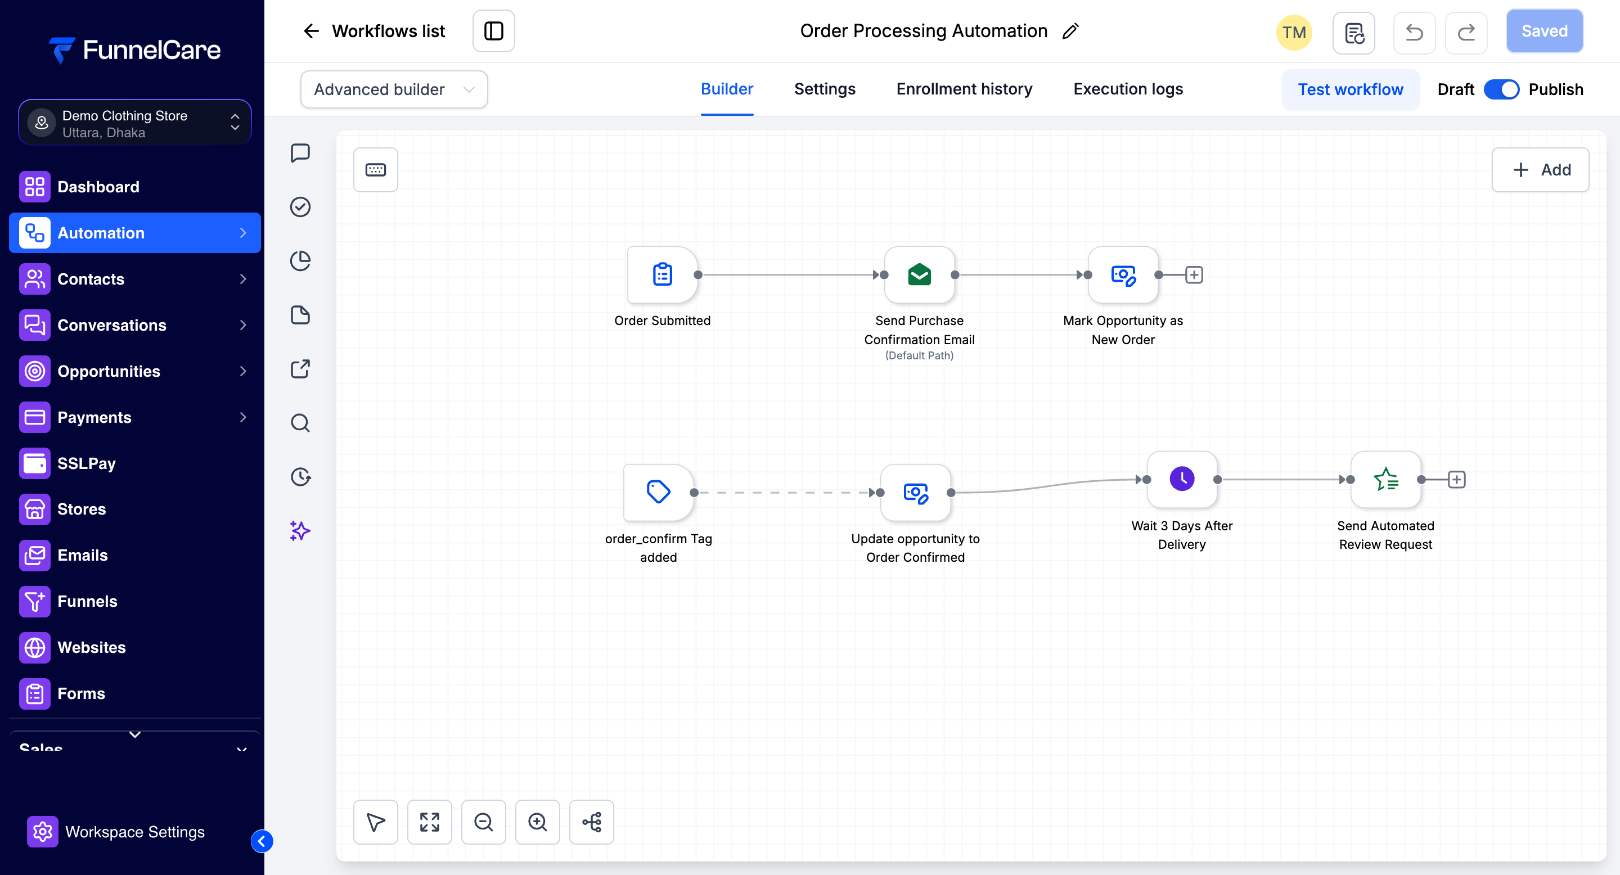This screenshot has width=1620, height=875.
Task: Open the notes log icon beside the TM avatar
Action: (1354, 33)
